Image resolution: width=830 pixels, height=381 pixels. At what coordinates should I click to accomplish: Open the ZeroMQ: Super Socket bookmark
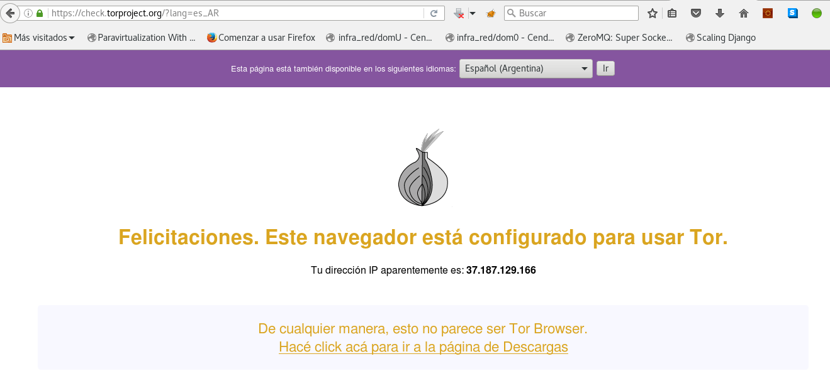(x=619, y=38)
